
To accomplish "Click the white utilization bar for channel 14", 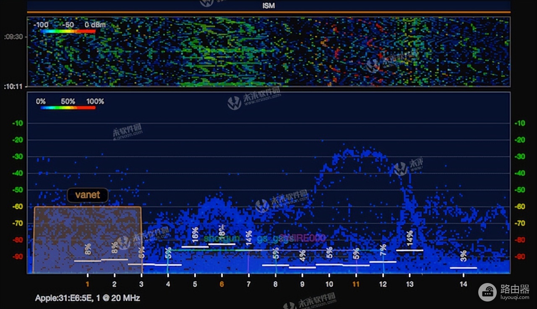I will click(463, 268).
